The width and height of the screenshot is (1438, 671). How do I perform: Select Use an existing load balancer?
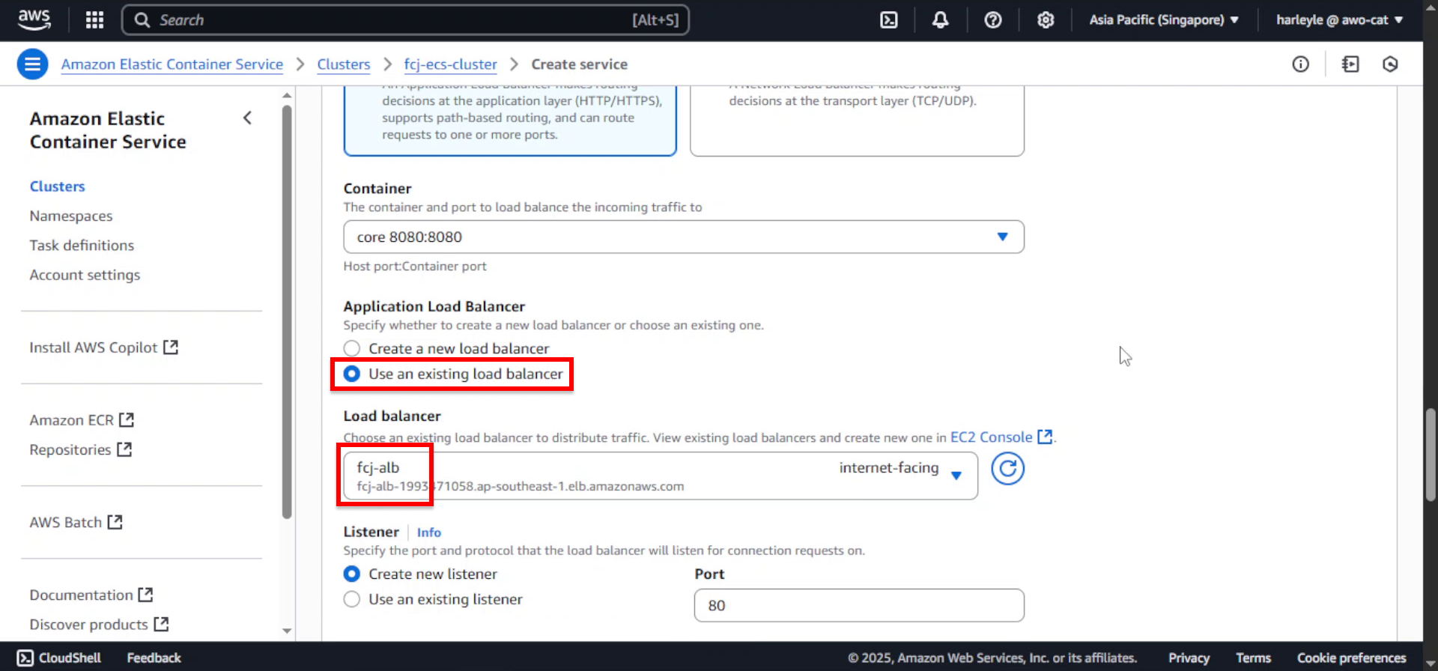point(352,374)
